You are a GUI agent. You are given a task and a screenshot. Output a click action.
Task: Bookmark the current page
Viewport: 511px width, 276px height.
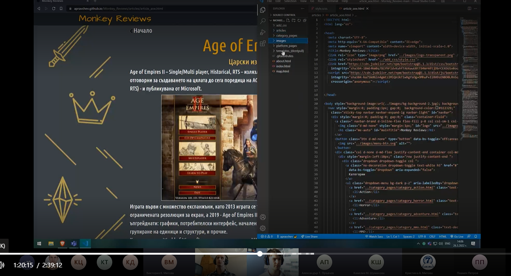point(61,9)
